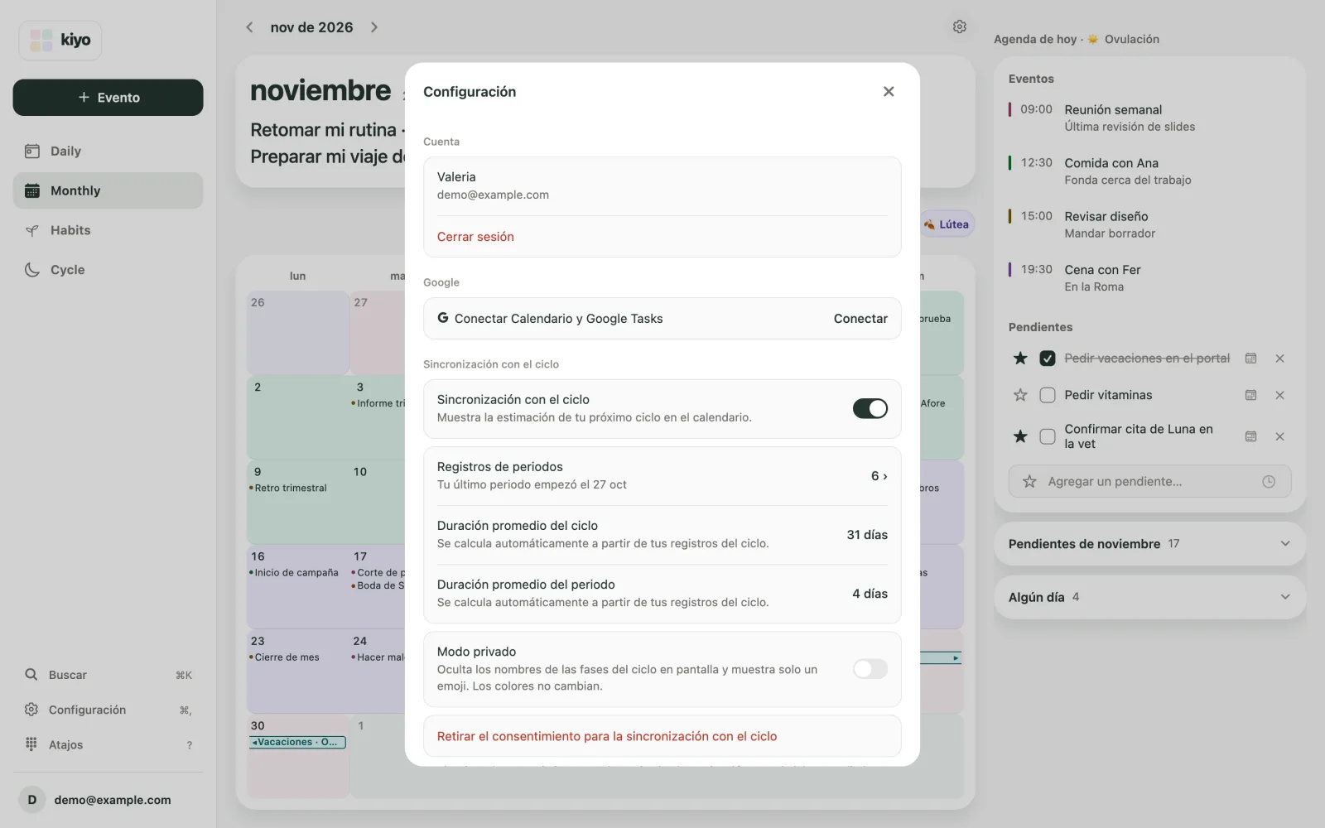1325x828 pixels.
Task: Open settings gear above calendar
Action: (959, 26)
